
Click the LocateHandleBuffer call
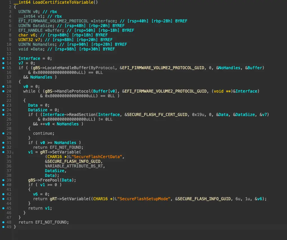[x=67, y=68]
